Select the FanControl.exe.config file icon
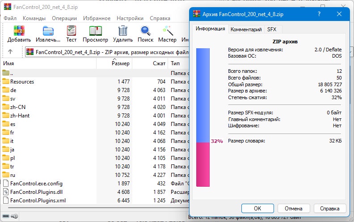Screen dimensions: 354x222 pos(6,183)
